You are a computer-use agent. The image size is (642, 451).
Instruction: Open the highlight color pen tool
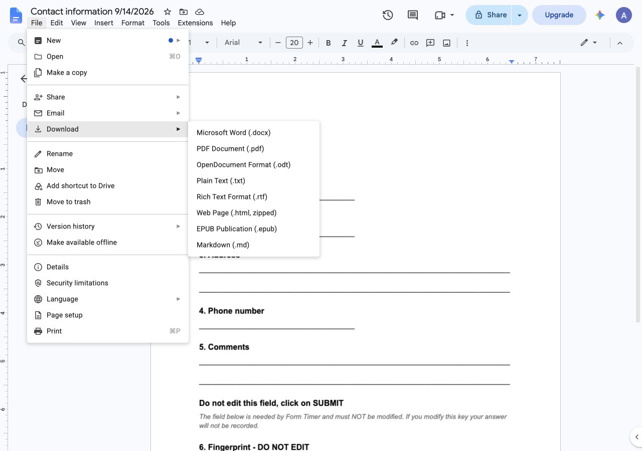click(394, 43)
